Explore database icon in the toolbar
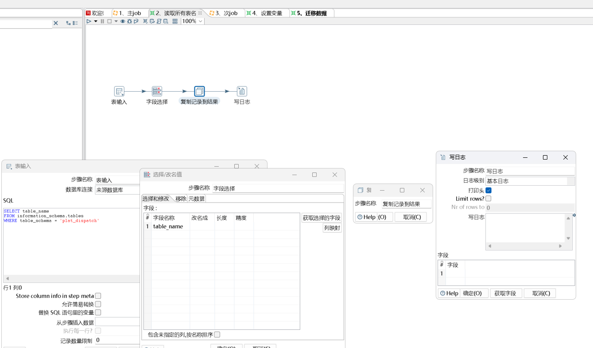Screen dimensions: 593x348 tap(166, 21)
